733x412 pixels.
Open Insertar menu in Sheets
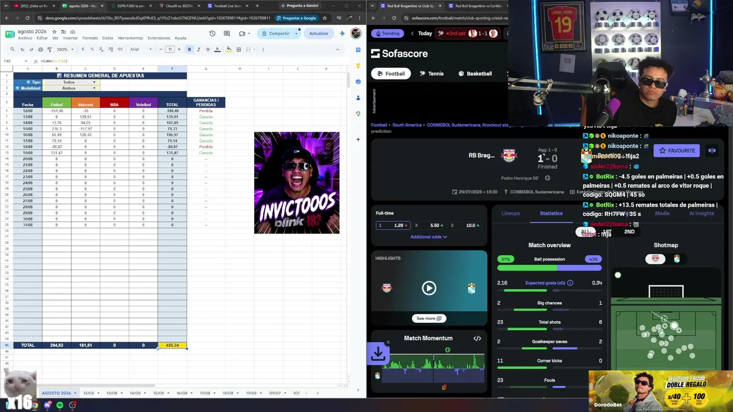[70, 38]
